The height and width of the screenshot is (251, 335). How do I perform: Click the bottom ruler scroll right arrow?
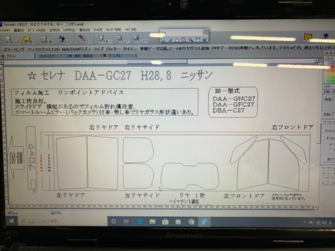pyautogui.click(x=316, y=207)
